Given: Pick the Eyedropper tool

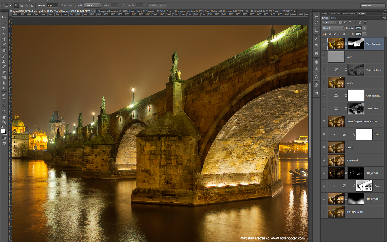Looking at the screenshot, I should tap(4, 45).
